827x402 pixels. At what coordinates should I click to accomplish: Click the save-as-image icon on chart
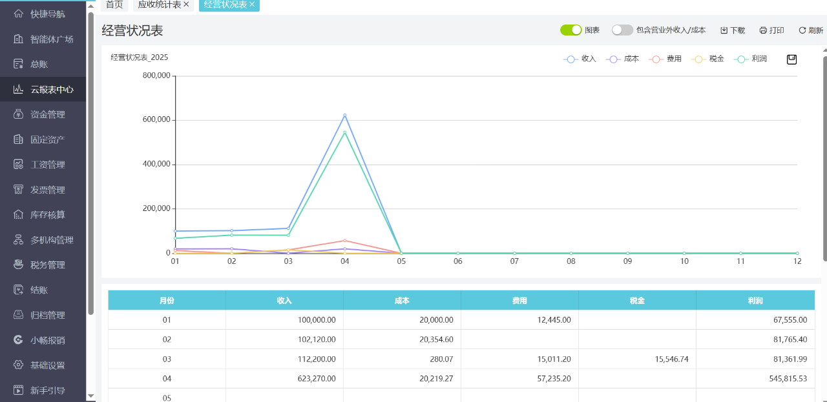point(791,59)
